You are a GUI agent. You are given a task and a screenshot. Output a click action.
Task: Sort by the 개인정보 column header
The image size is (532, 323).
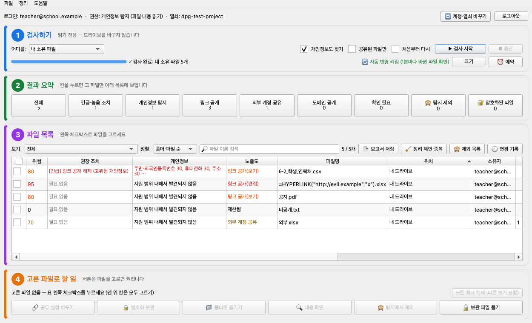(179, 161)
